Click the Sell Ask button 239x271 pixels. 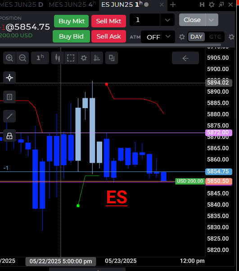108,36
